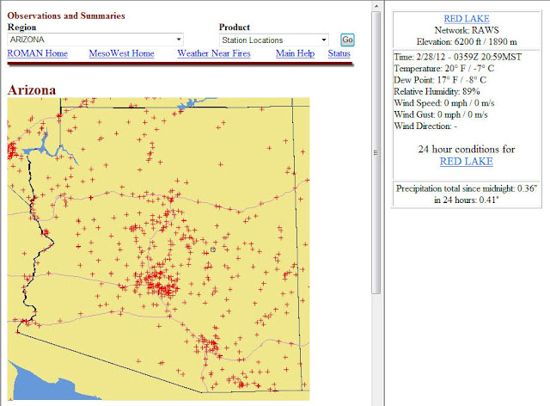Select the Wind Gust: 0 mph text
Screen dimensions: 550x406
(441, 114)
